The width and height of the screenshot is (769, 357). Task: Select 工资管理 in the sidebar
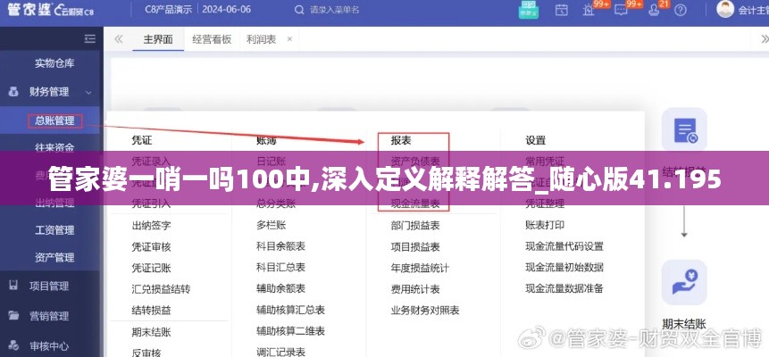54,230
